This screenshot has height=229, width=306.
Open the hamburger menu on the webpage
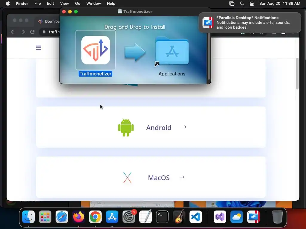click(39, 48)
